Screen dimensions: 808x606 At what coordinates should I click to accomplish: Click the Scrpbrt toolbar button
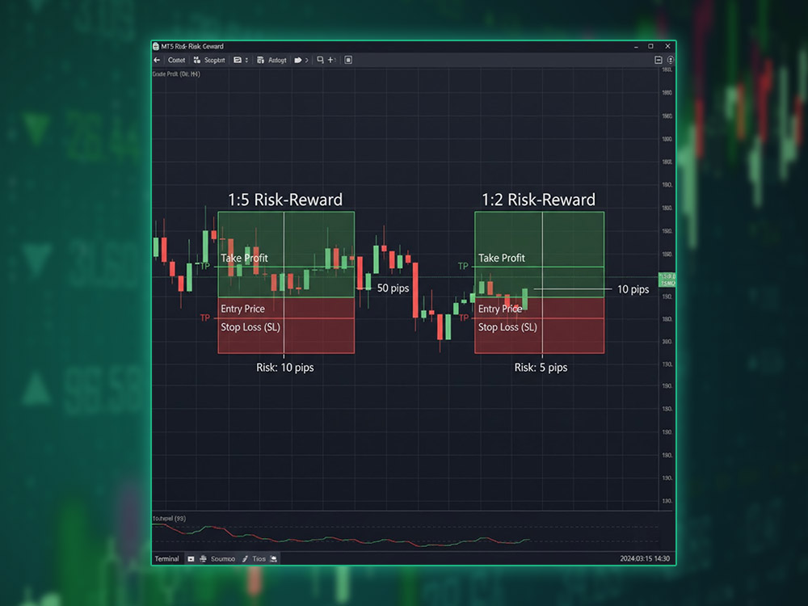(209, 60)
